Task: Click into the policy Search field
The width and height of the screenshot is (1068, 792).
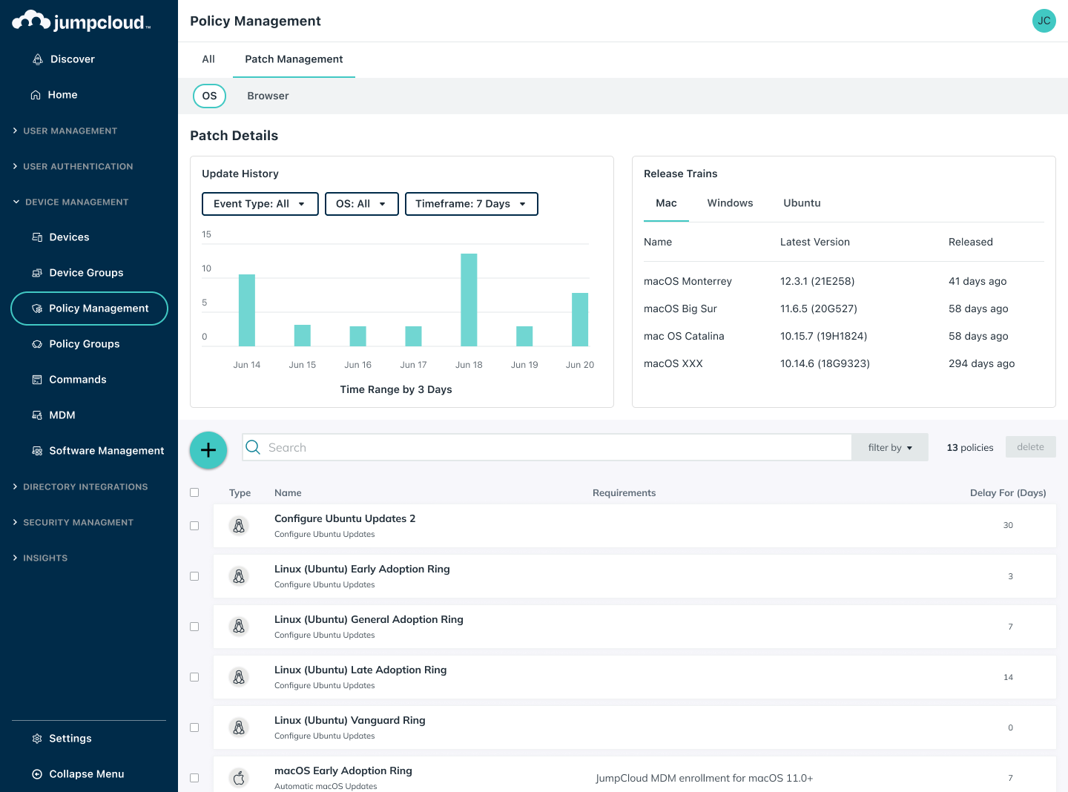Action: point(549,448)
